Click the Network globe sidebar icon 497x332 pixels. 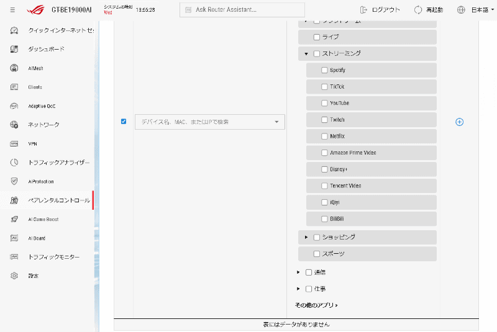click(14, 125)
